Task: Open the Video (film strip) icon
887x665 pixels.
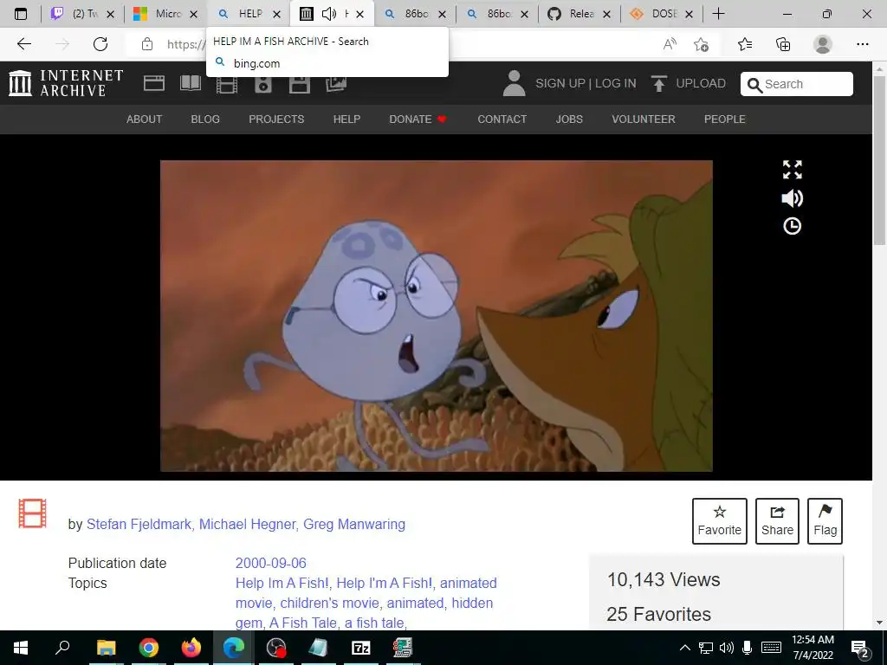Action: coord(227,85)
